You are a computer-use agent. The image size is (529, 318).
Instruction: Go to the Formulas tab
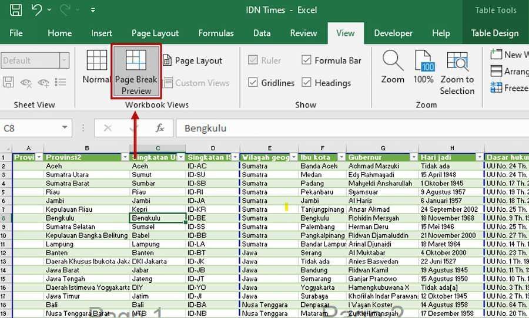pos(216,33)
